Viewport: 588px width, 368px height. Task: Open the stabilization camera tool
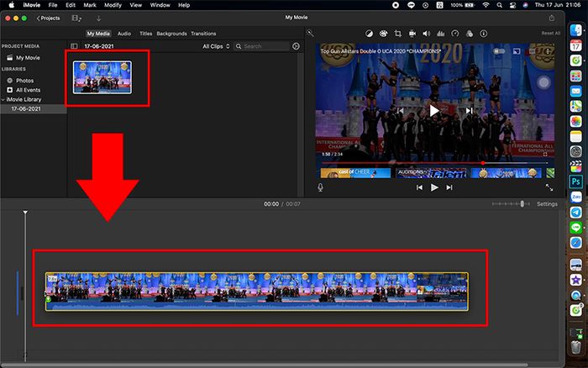[412, 34]
